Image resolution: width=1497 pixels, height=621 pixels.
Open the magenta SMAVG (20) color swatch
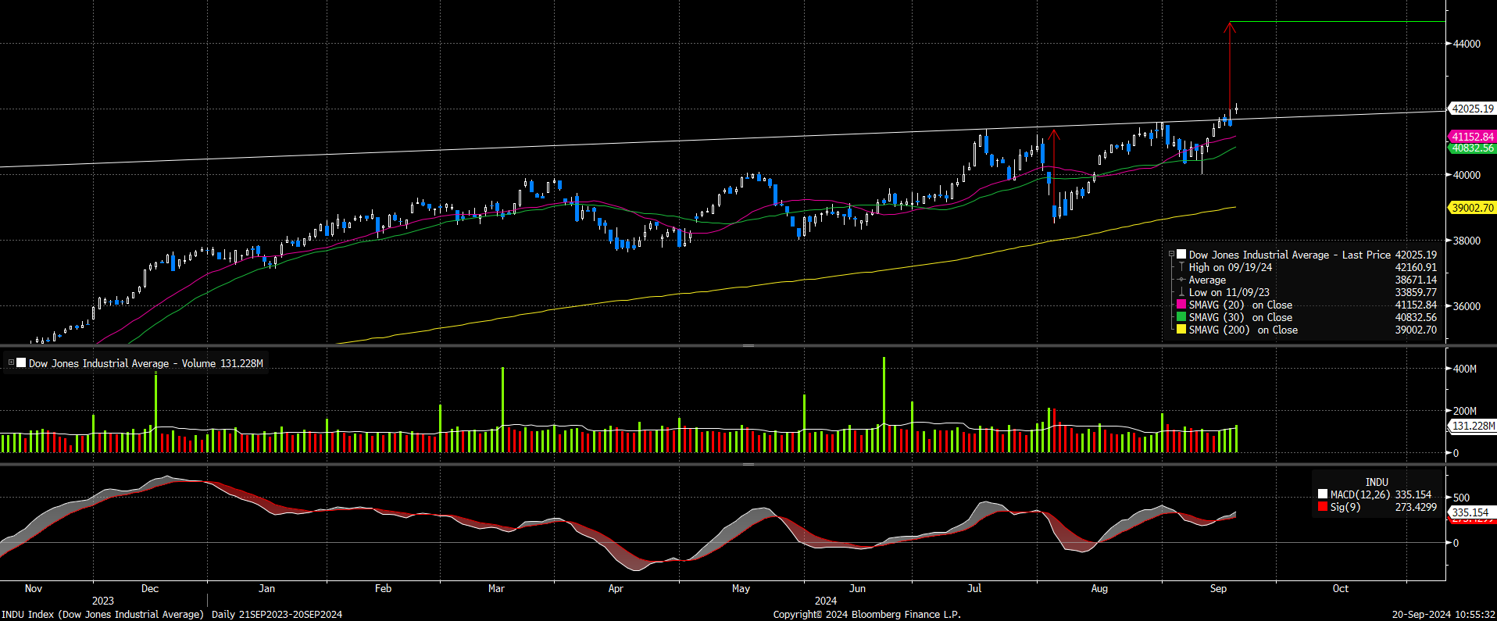pos(1181,305)
